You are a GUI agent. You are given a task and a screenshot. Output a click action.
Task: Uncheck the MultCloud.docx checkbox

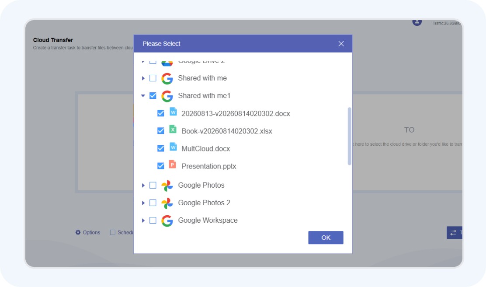click(160, 148)
